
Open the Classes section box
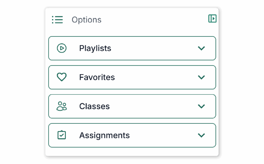tap(132, 106)
